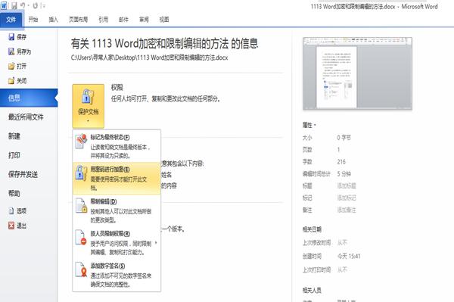Click the 今天 15:41 creation time value
Viewport: 454px width, 302px height.
(349, 257)
